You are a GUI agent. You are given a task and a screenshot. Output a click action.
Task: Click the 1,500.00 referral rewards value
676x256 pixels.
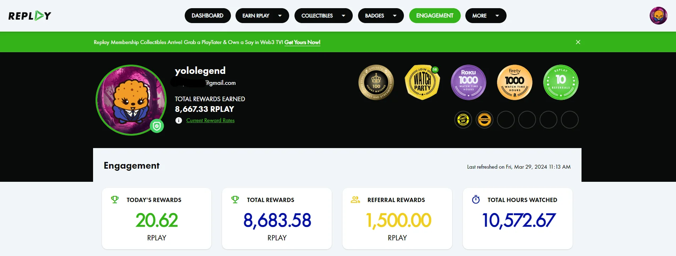(x=398, y=220)
